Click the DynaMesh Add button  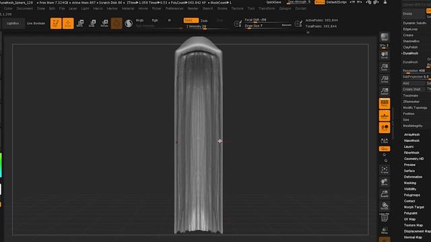(413, 83)
